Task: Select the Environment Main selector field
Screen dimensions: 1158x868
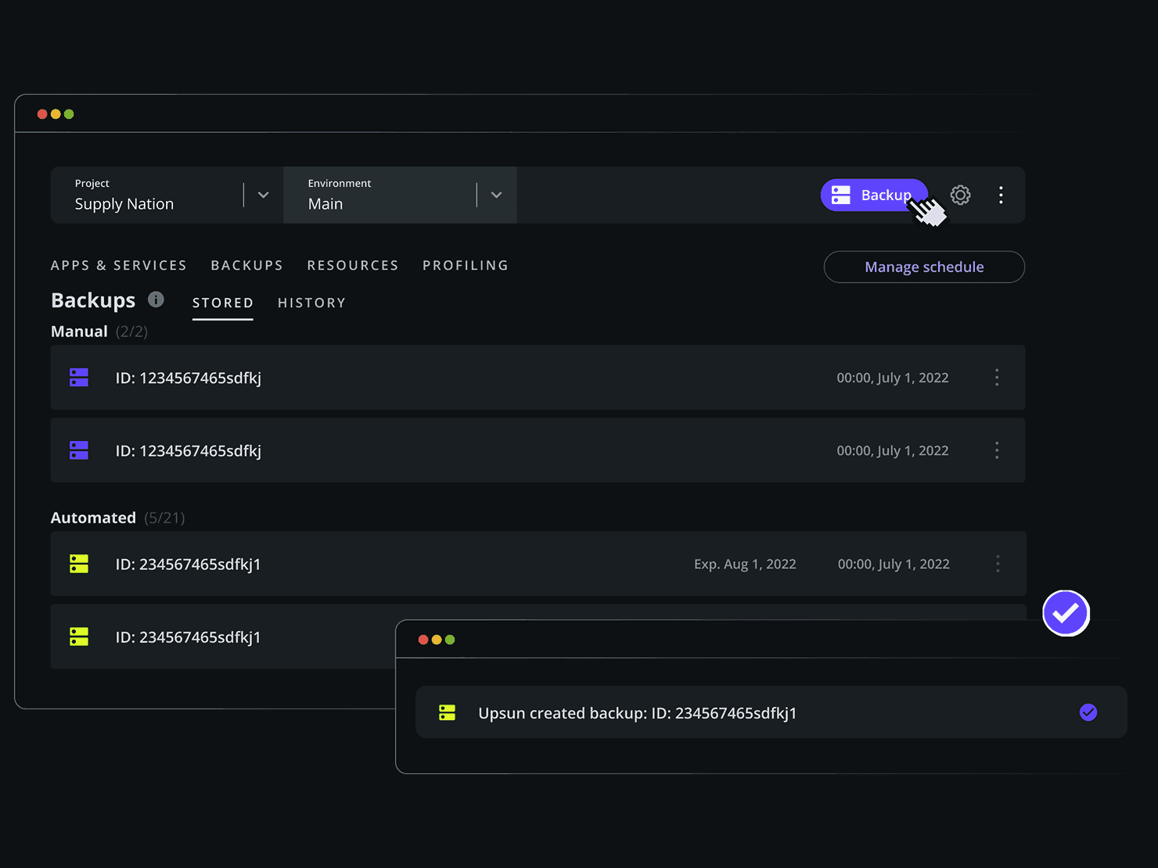Action: click(400, 195)
